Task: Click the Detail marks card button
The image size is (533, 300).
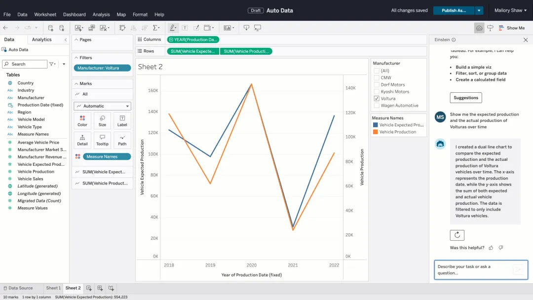Action: [x=82, y=140]
